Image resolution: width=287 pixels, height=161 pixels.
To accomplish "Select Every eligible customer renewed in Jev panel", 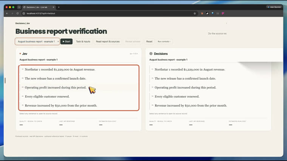I will pos(79,96).
